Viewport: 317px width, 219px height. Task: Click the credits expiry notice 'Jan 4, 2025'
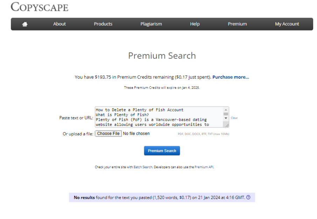(191, 87)
